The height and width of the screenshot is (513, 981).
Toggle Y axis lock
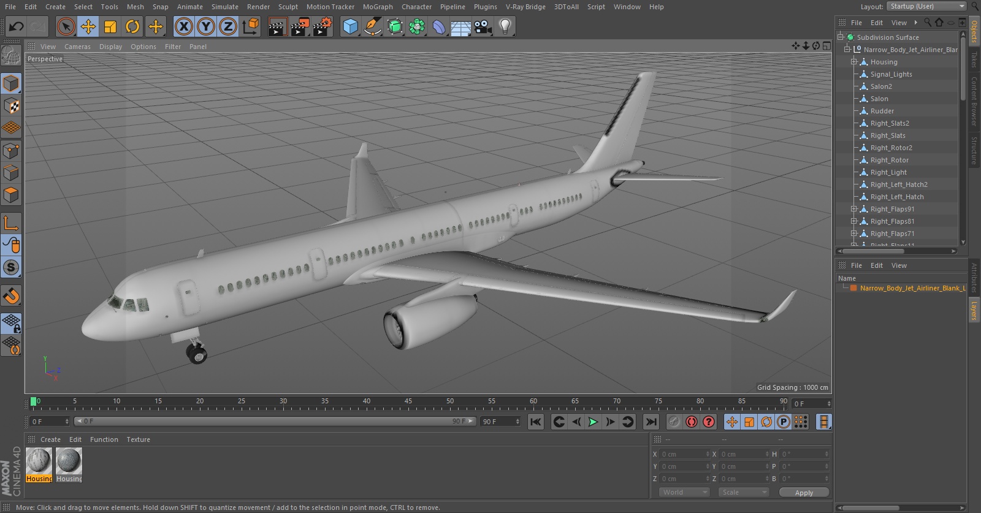[x=206, y=26]
